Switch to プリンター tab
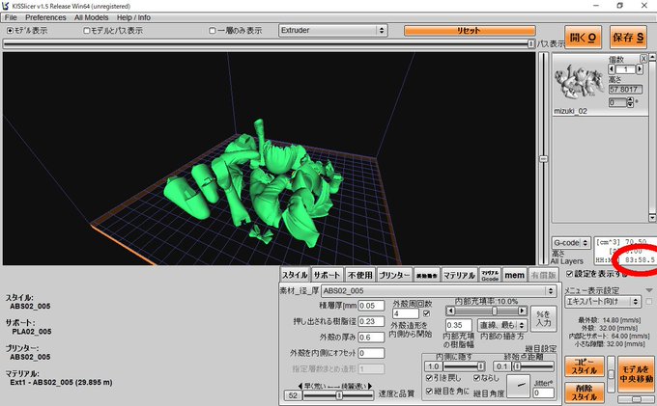The width and height of the screenshot is (657, 406). (394, 275)
